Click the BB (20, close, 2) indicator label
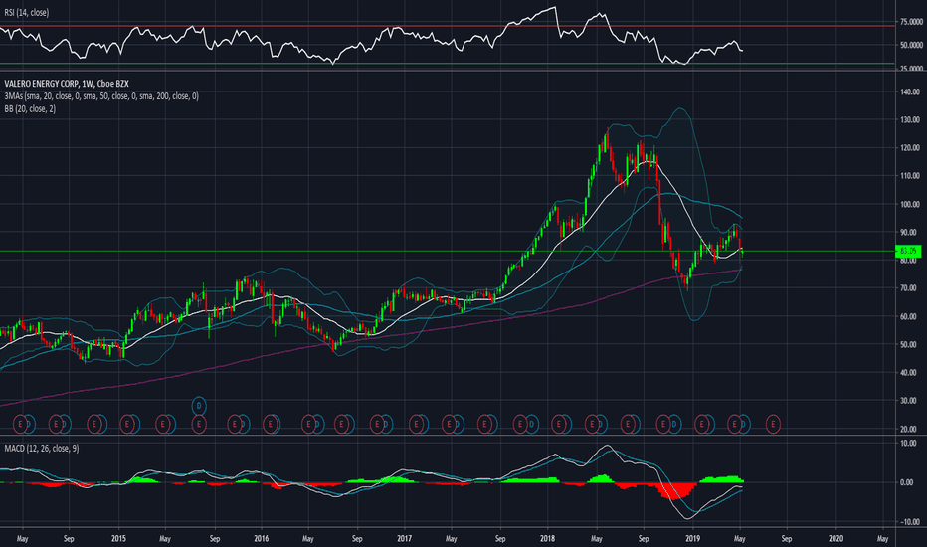The image size is (927, 547). click(x=30, y=109)
